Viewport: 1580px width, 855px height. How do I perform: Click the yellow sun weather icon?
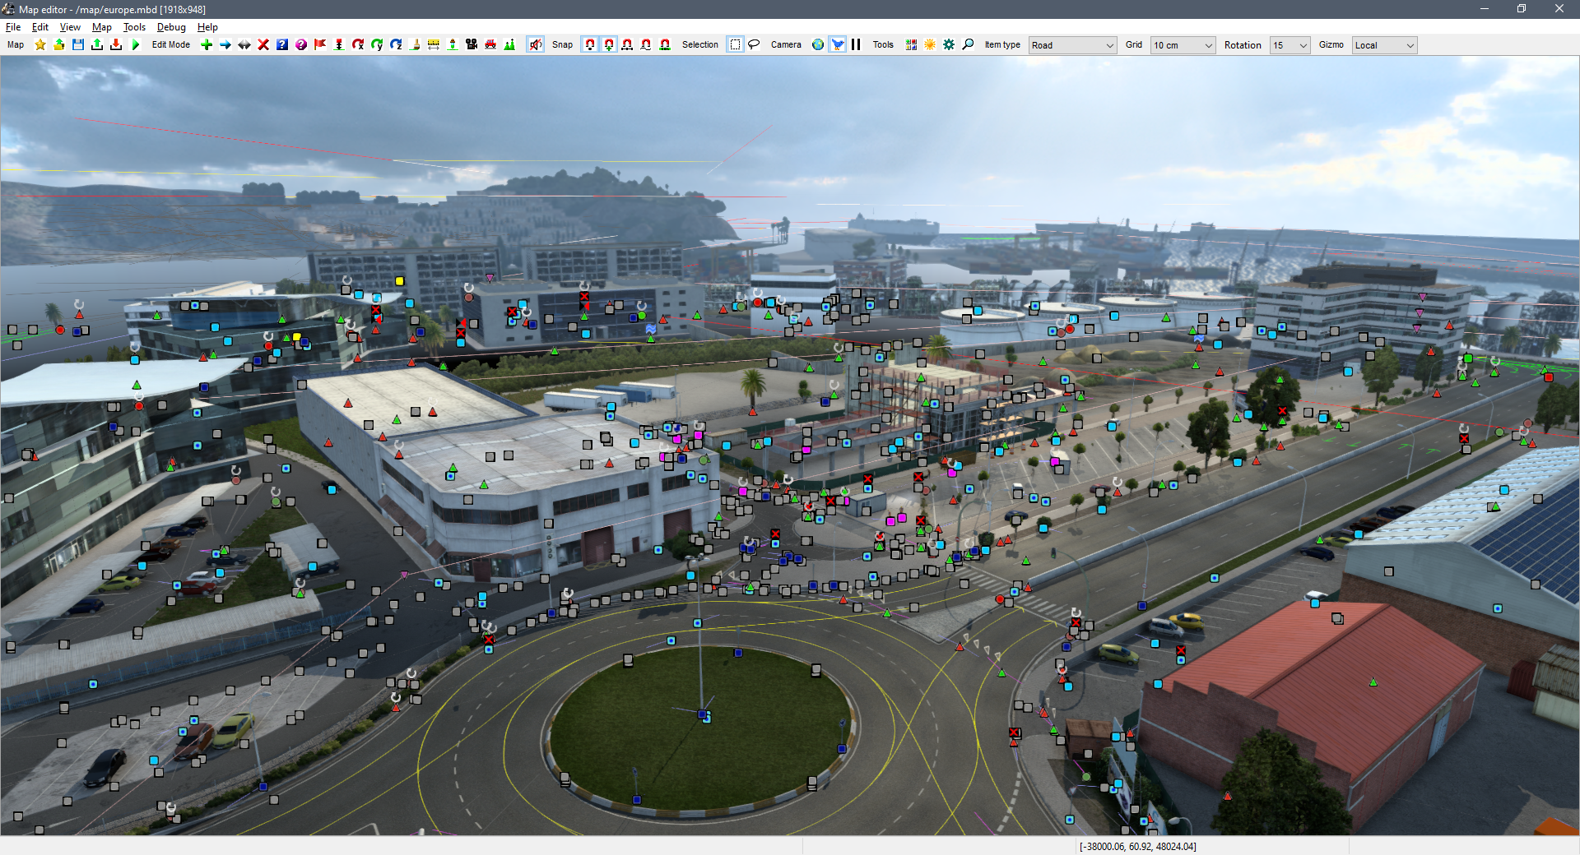click(930, 45)
